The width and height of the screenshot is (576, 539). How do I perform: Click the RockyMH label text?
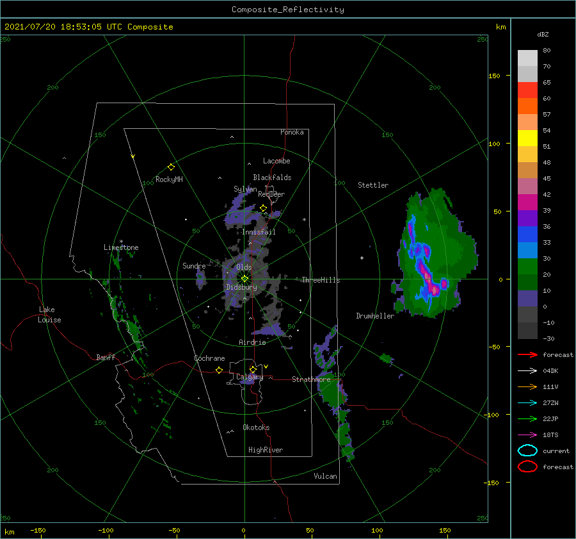click(169, 179)
